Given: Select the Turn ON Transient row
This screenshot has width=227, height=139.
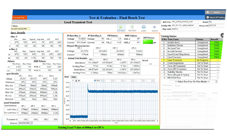Looking at the screenshot, I should click(191, 66).
